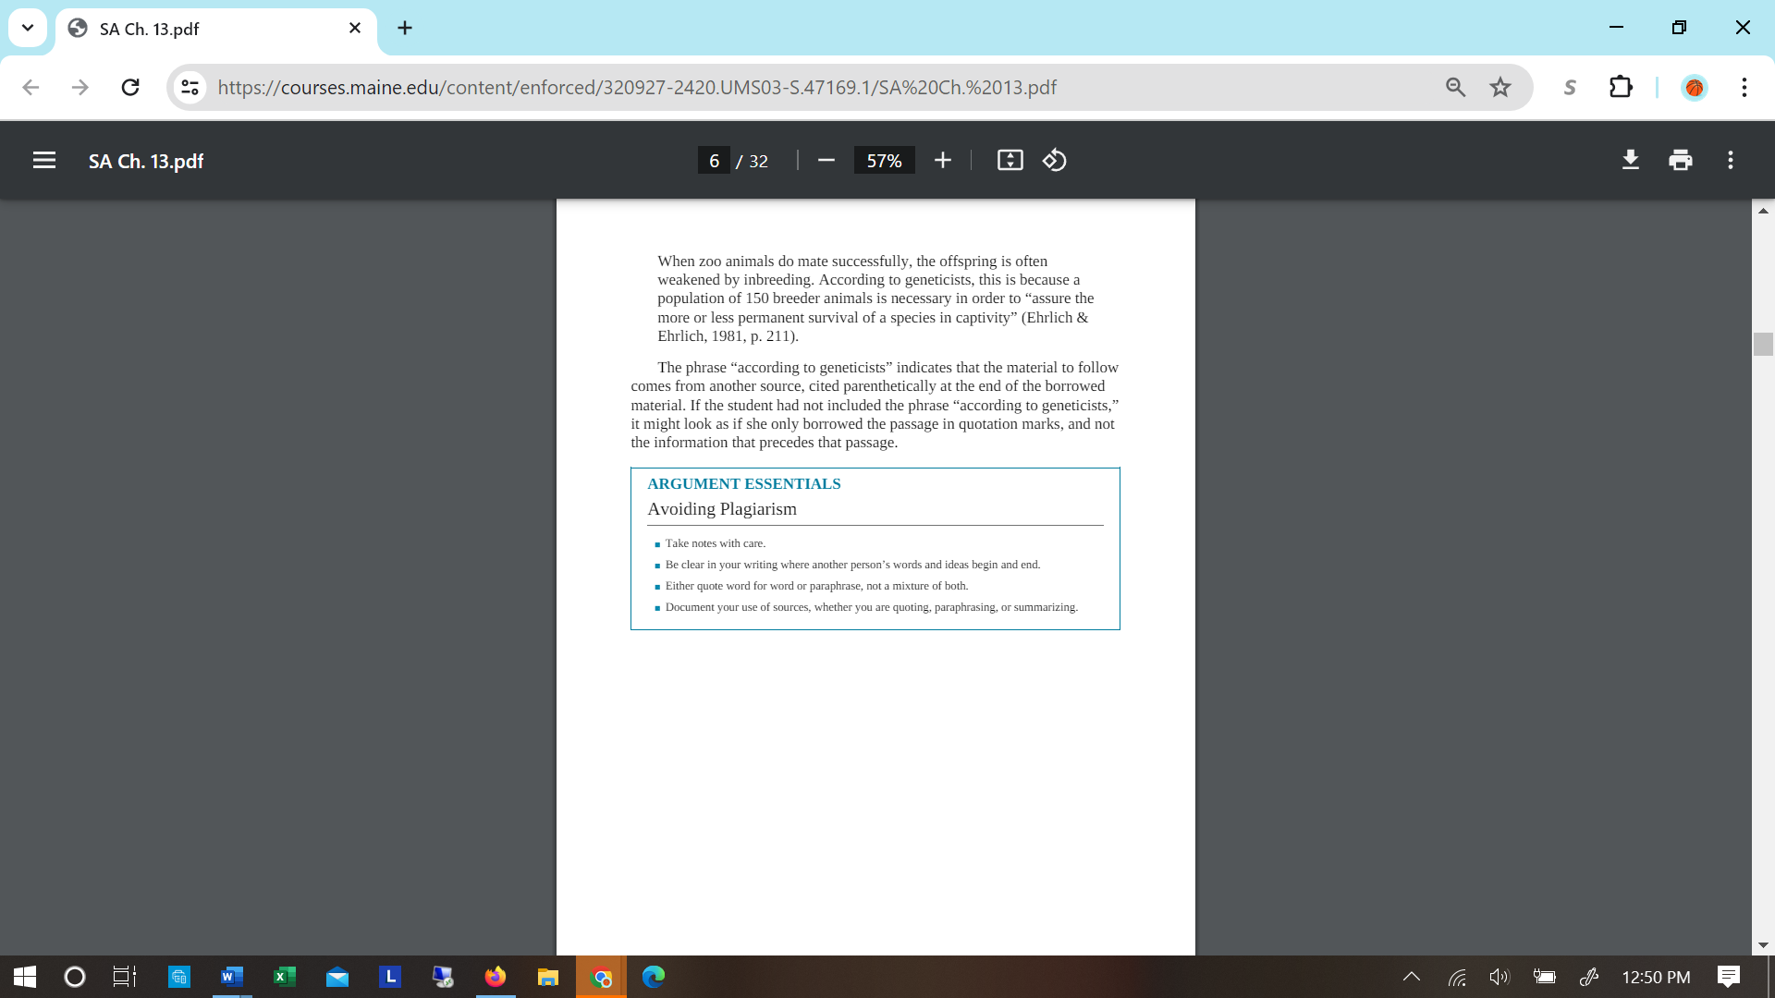This screenshot has height=998, width=1775.
Task: Print the PDF document
Action: [1681, 161]
